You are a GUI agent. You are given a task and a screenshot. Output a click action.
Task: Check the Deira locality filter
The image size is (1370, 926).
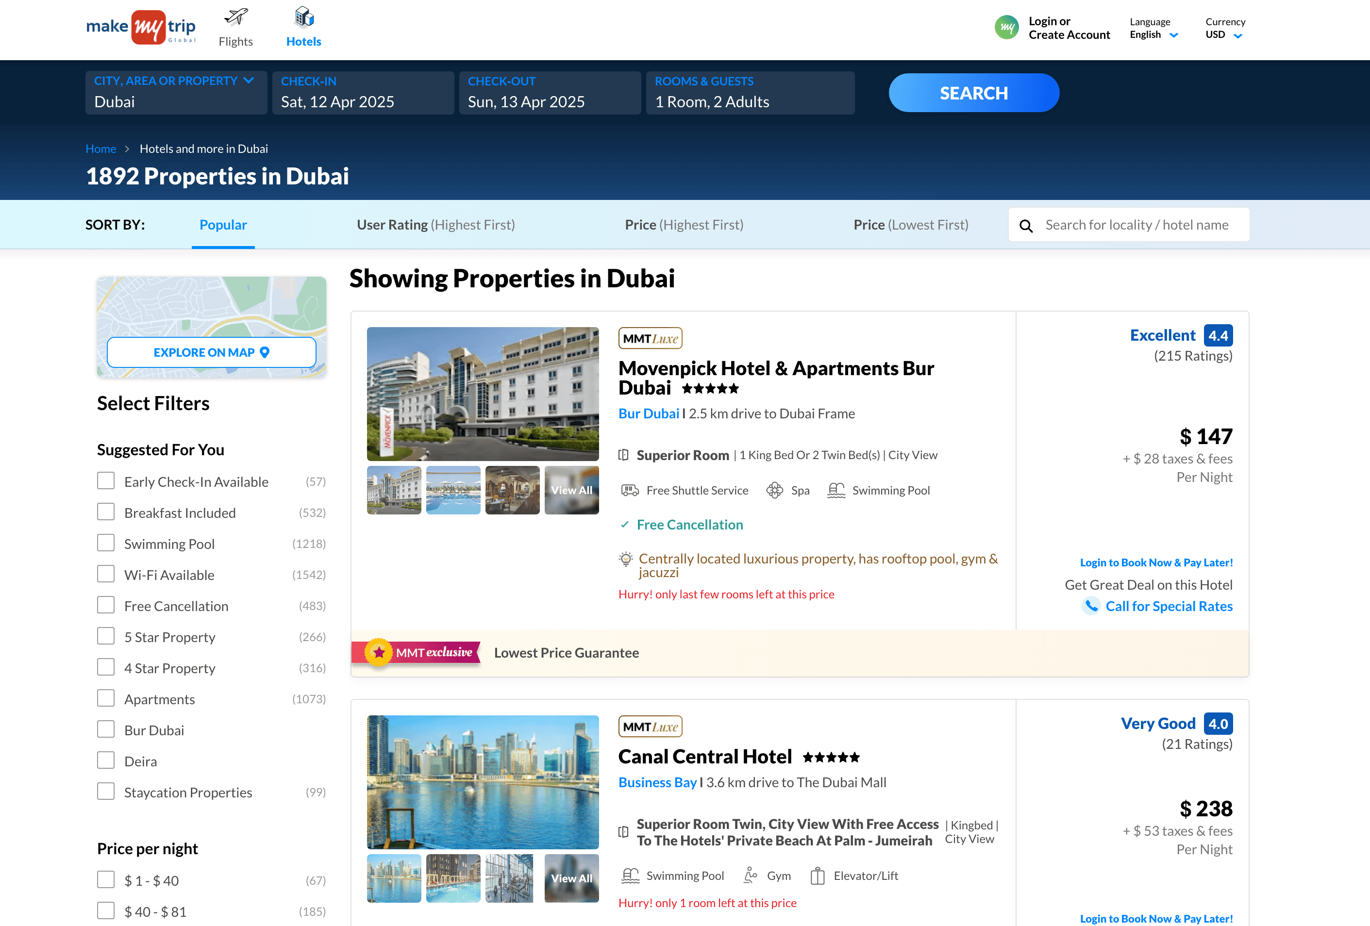(106, 761)
